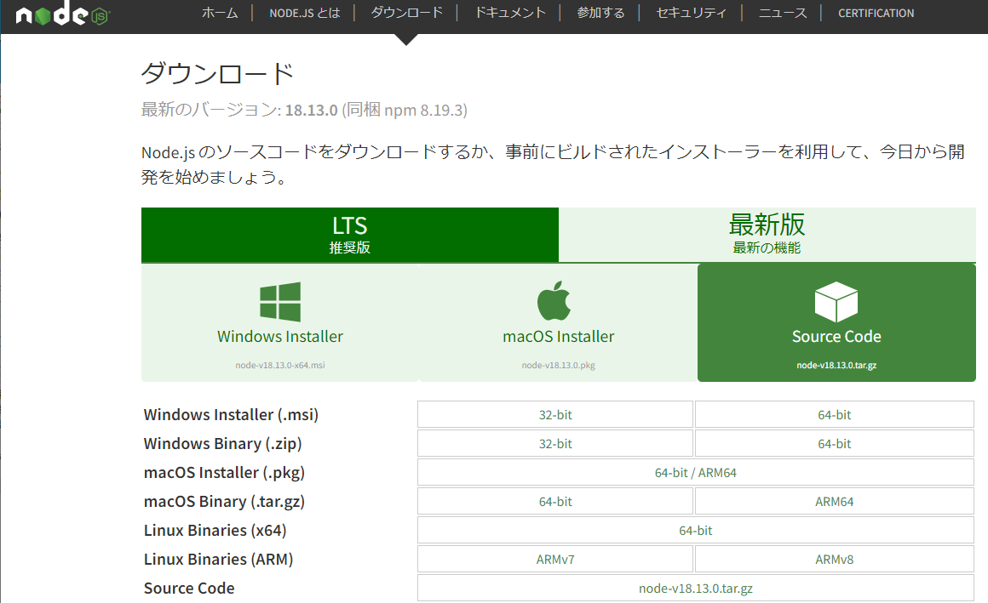Click version text 18.13.0
The height and width of the screenshot is (603, 988).
click(311, 111)
